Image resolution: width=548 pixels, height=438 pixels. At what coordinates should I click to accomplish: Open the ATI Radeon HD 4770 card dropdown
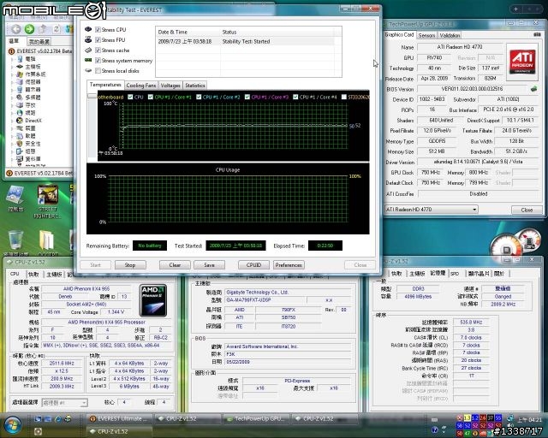(431, 210)
